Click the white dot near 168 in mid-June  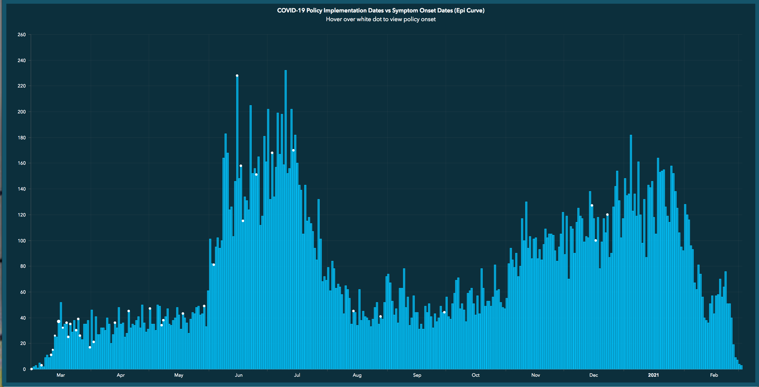coord(272,153)
